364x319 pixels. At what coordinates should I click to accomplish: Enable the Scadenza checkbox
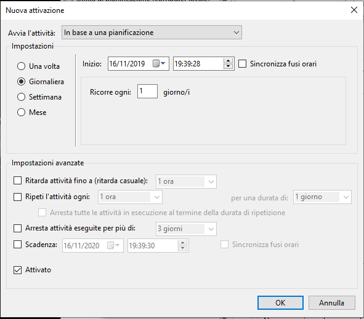click(17, 245)
